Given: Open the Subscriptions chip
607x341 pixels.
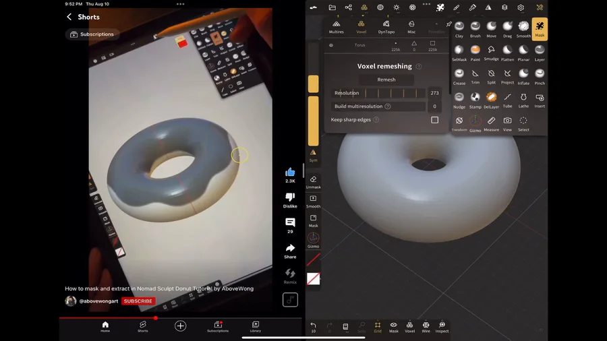Looking at the screenshot, I should (92, 34).
